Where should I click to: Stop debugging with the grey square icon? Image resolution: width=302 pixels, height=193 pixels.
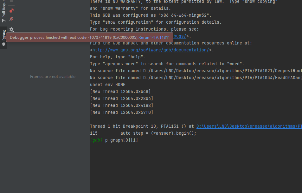11,1
